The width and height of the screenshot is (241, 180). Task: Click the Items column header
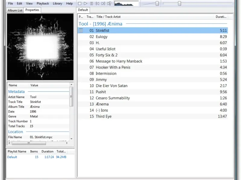[x=34, y=151]
